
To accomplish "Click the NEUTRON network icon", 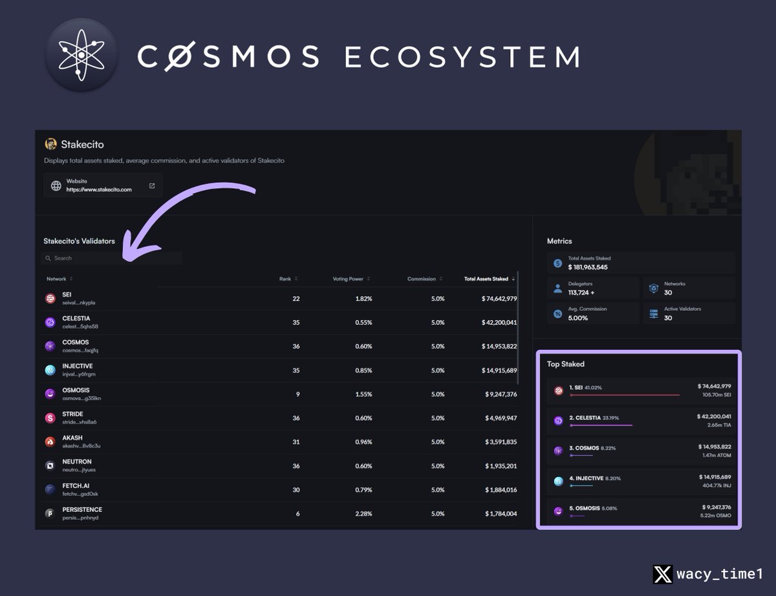I will coord(50,465).
